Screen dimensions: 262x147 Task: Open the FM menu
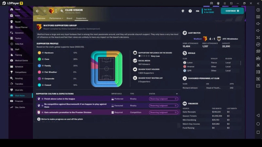[x=198, y=11]
